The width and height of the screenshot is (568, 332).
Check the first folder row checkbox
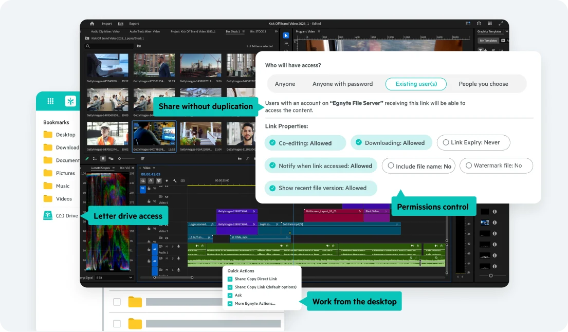117,302
